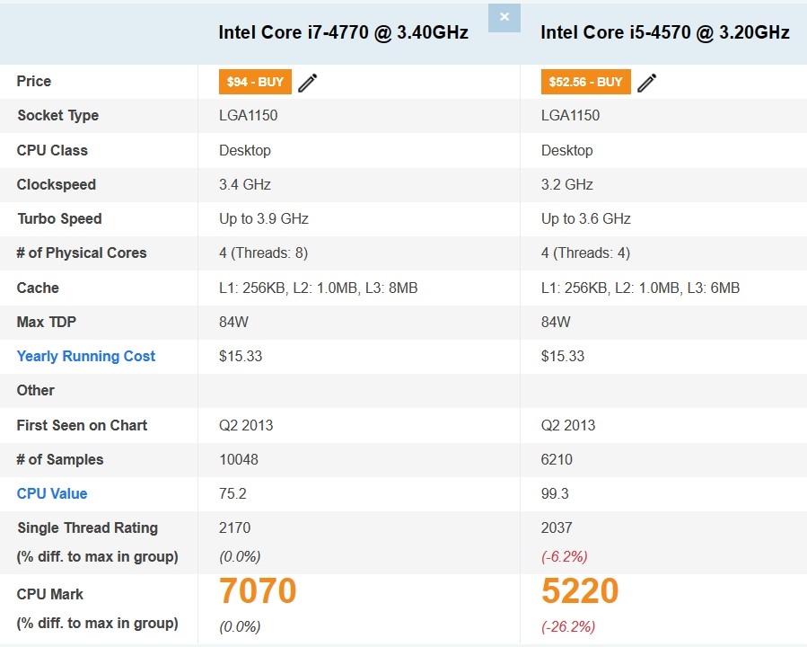
Task: Click the pencil edit icon beside $52.56 price
Action: point(647,83)
